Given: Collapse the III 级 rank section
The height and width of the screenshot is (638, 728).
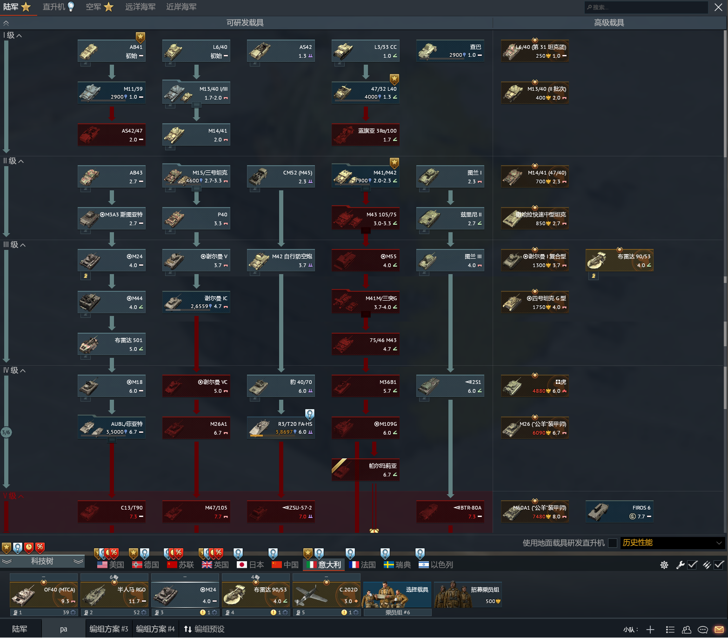Looking at the screenshot, I should [14, 245].
